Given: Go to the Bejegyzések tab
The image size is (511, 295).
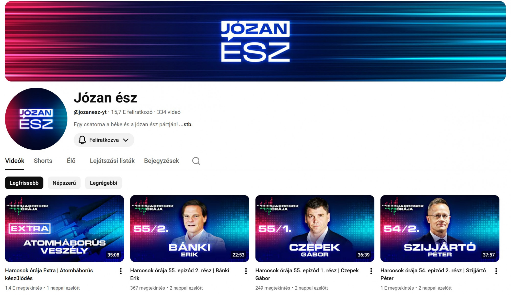Looking at the screenshot, I should click(x=161, y=161).
